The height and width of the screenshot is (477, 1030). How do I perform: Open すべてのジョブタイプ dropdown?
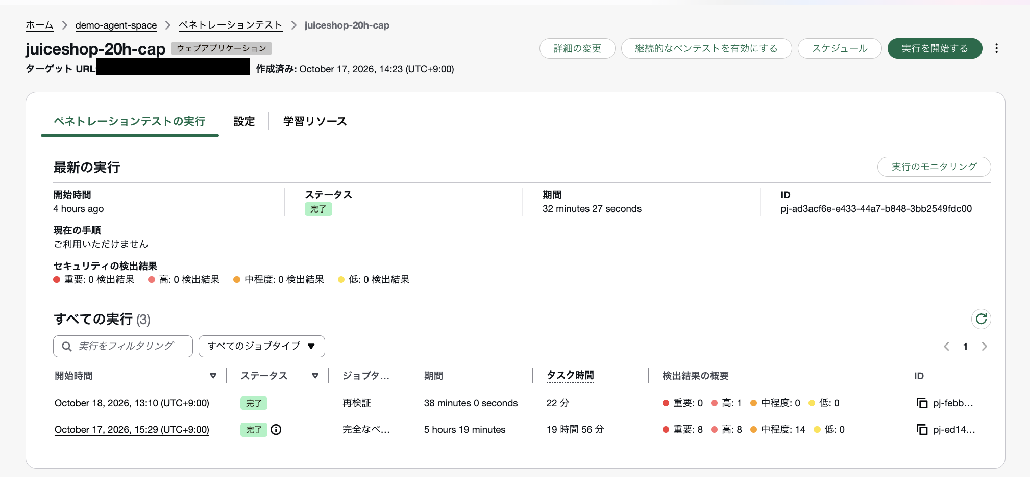coord(261,347)
